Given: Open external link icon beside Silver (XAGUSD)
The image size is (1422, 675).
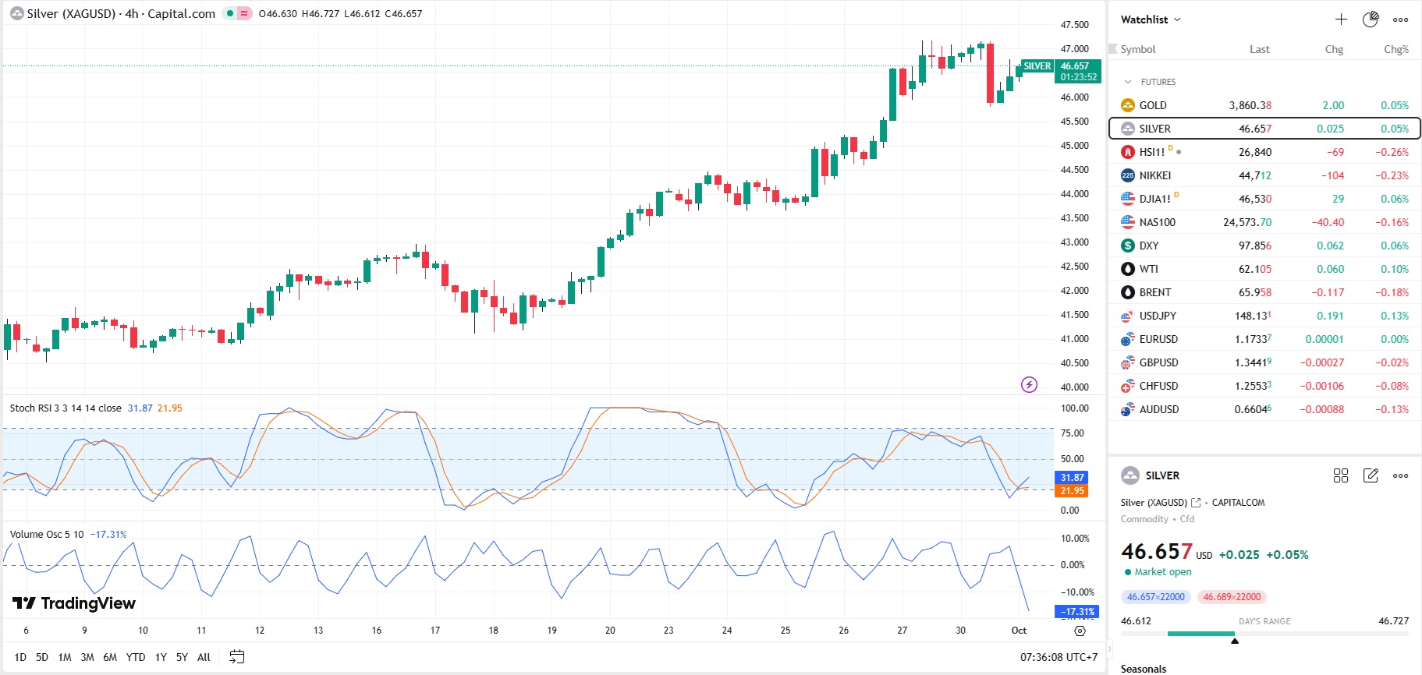Looking at the screenshot, I should tap(1196, 503).
